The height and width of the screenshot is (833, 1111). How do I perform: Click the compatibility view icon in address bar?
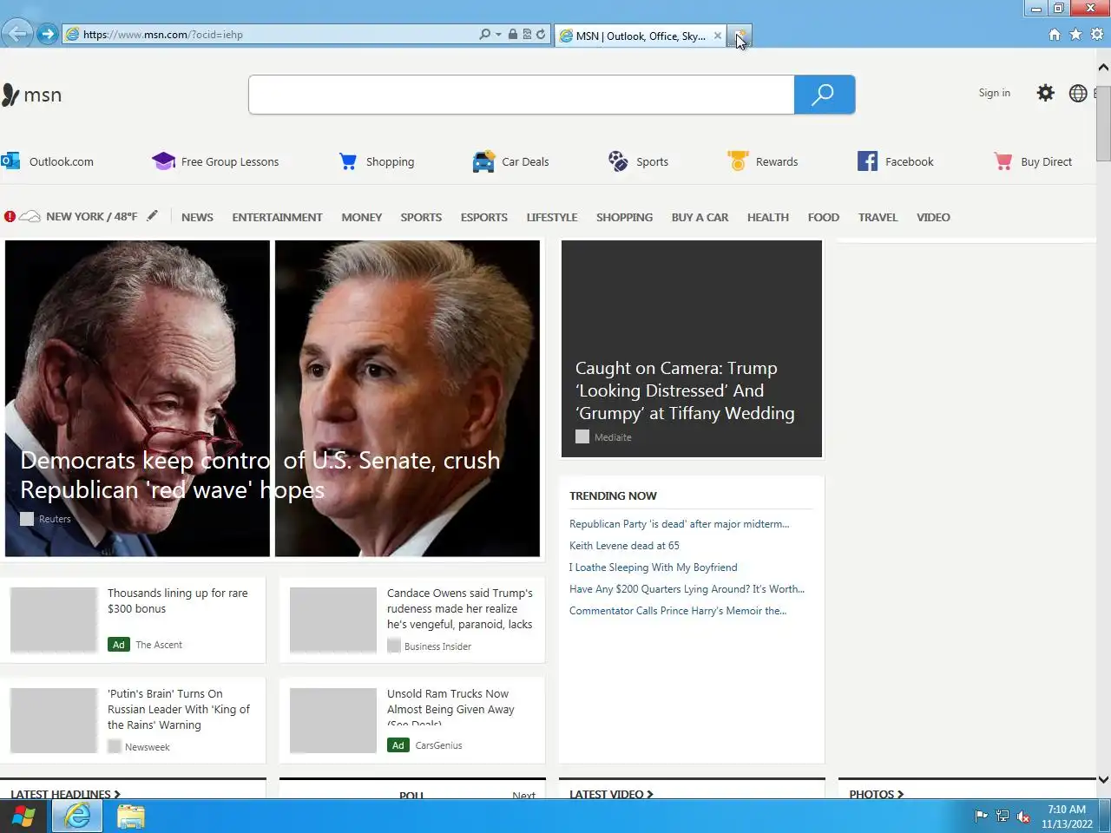point(527,35)
